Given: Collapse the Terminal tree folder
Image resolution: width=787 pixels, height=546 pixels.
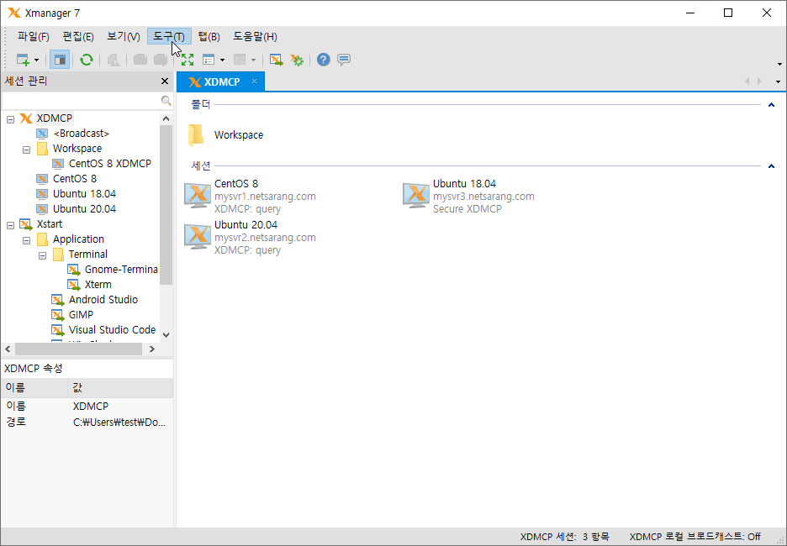Looking at the screenshot, I should [x=43, y=255].
